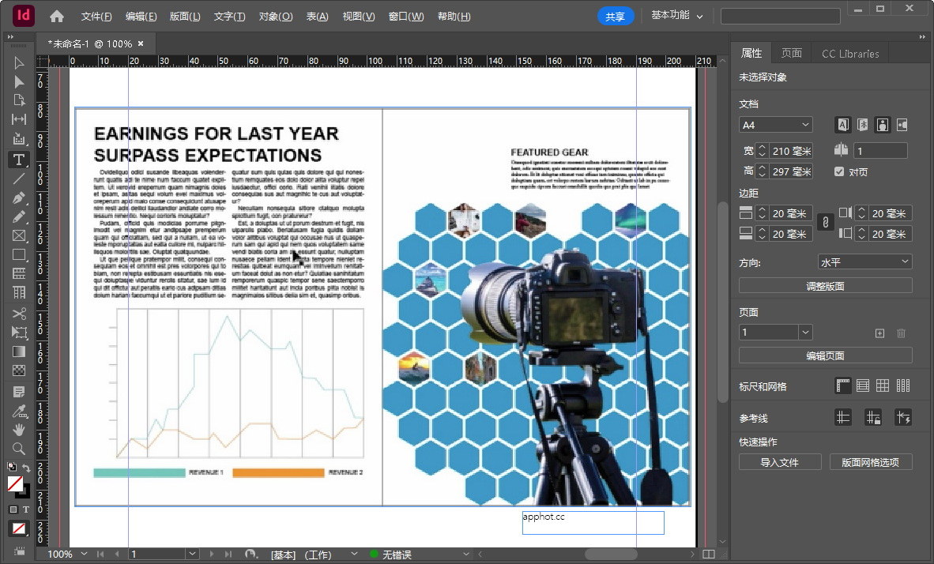Select the Rectangle Frame tool
Image resolution: width=934 pixels, height=564 pixels.
point(19,235)
